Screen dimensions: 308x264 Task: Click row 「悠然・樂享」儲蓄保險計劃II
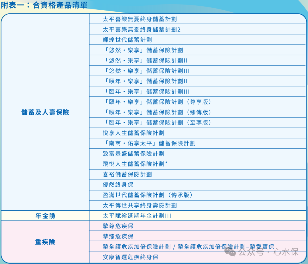tap(198, 60)
